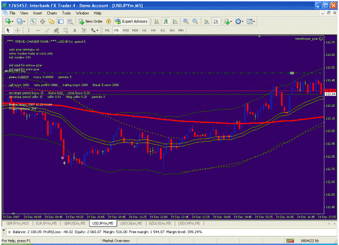Draw a horizontal line tool

pyautogui.click(x=38, y=30)
